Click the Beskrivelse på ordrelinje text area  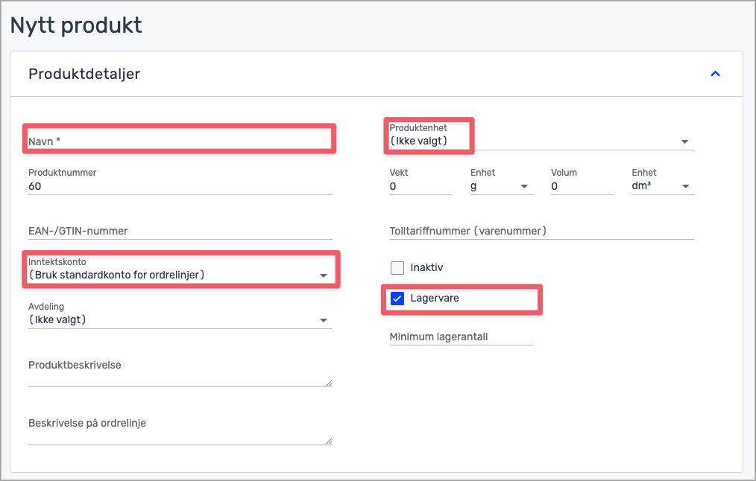(x=177, y=433)
